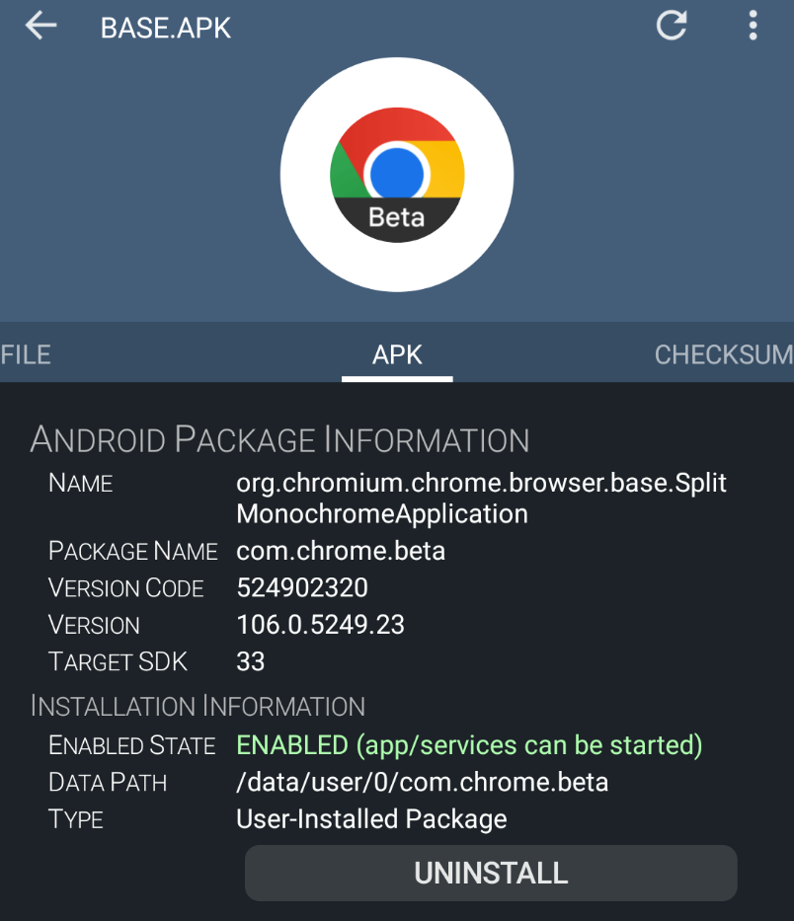Select version code value 524902320
Viewport: 794px width, 921px height.
point(302,588)
